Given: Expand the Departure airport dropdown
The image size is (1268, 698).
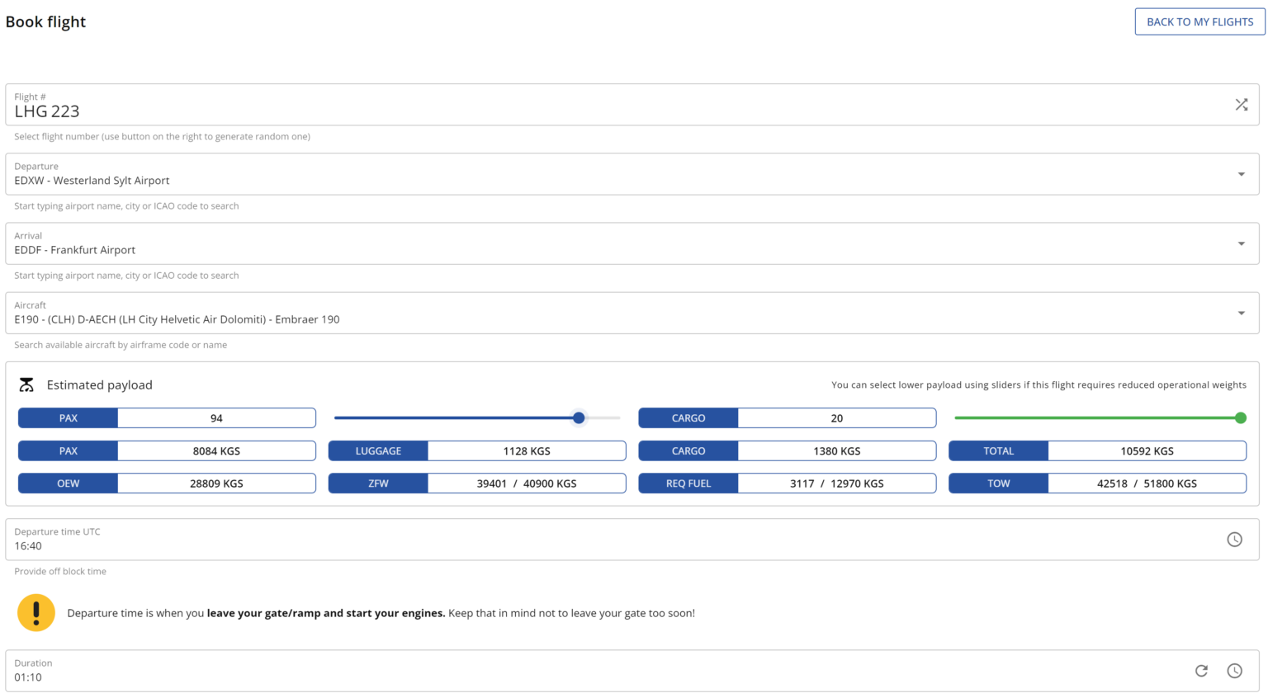Looking at the screenshot, I should (x=1240, y=174).
